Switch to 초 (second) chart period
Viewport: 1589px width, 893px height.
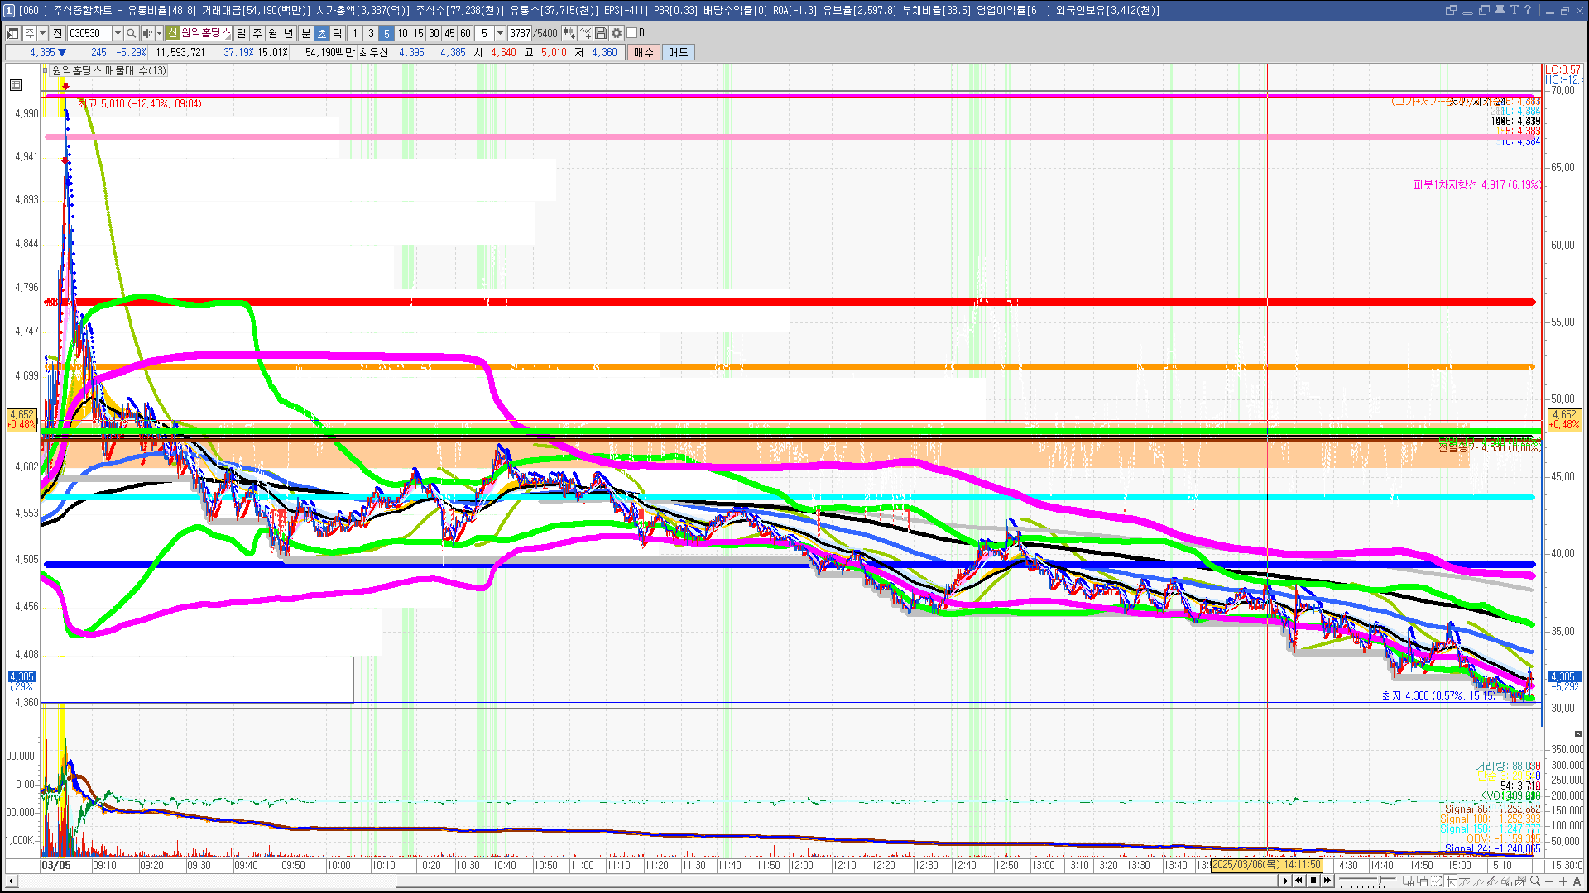pyautogui.click(x=322, y=33)
